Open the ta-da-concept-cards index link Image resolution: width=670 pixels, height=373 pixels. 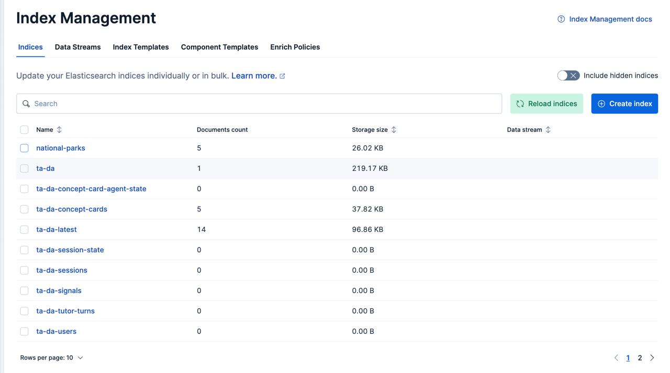tap(72, 209)
